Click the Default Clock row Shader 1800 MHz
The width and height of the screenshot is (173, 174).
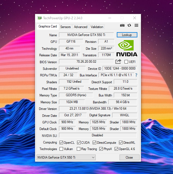click(x=129, y=129)
